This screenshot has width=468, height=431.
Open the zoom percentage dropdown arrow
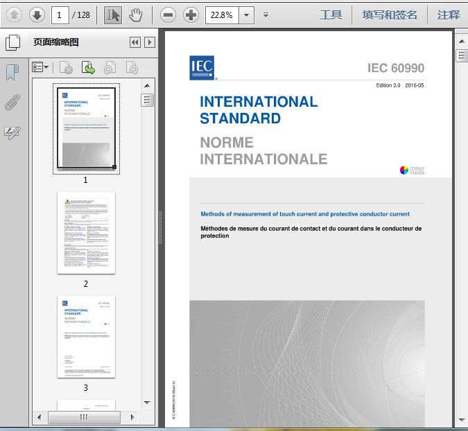pos(248,15)
